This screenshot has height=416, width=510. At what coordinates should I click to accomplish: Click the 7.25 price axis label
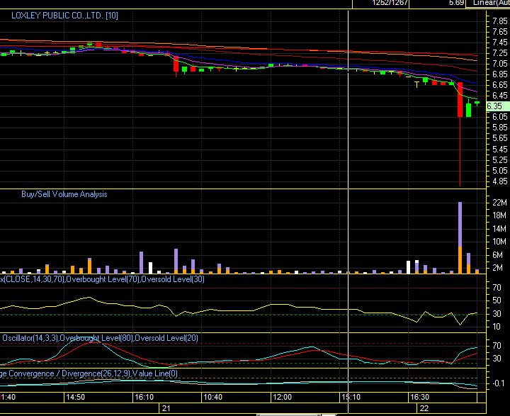point(500,53)
